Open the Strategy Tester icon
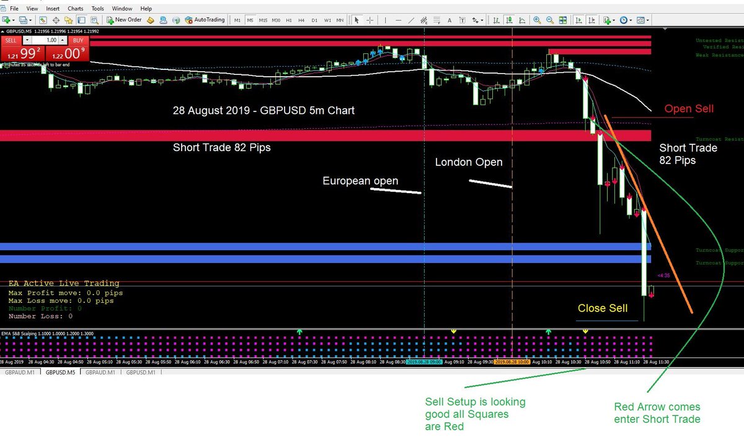This screenshot has height=442, width=744. (x=94, y=20)
